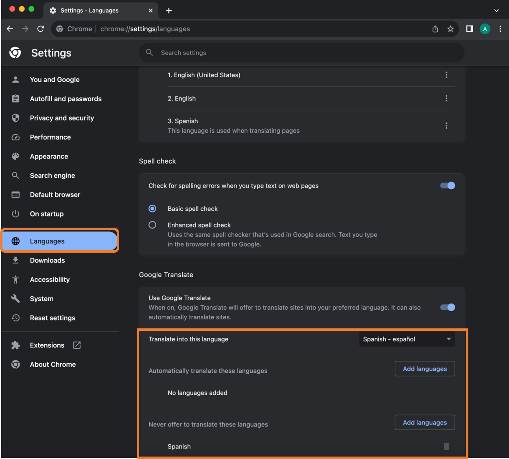This screenshot has width=509, height=459.
Task: Click the shield icon for Privacy
Action: click(15, 118)
